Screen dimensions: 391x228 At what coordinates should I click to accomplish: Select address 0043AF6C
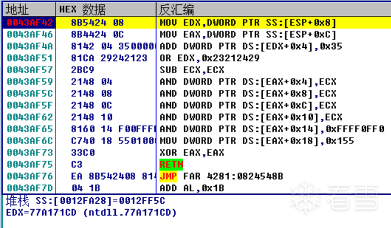tap(30, 141)
